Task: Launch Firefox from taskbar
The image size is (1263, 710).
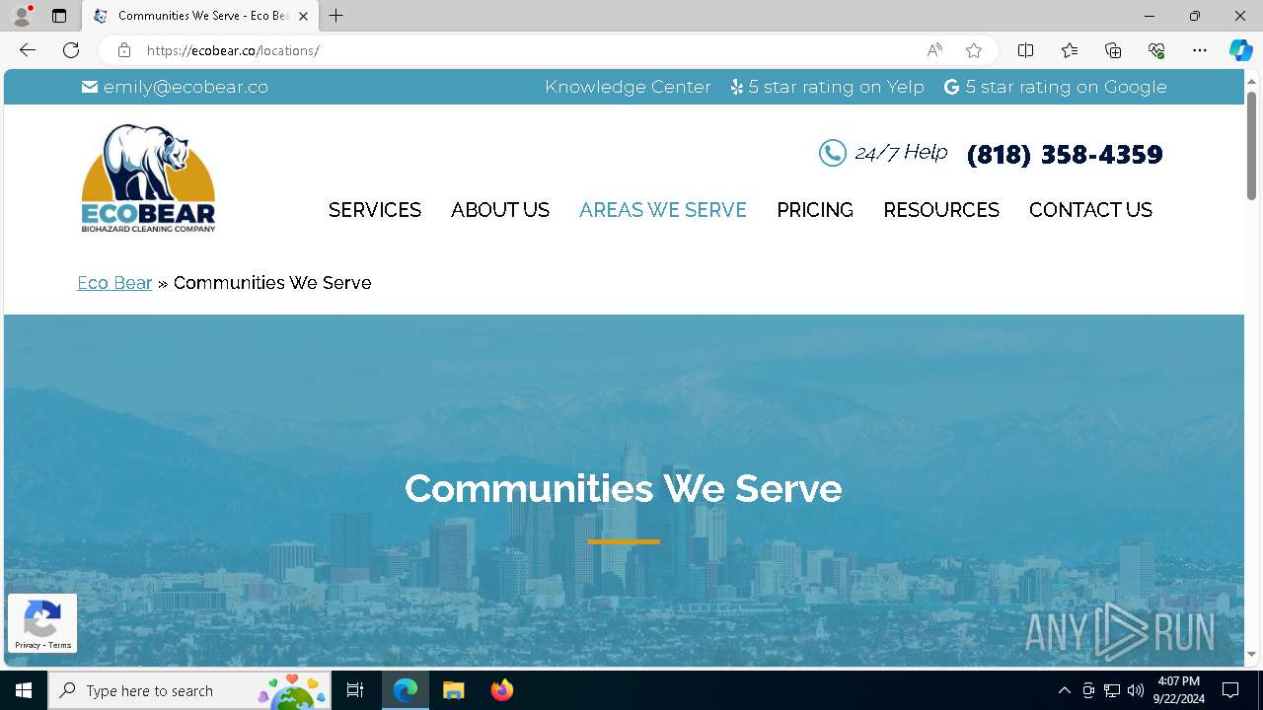Action: coord(501,690)
